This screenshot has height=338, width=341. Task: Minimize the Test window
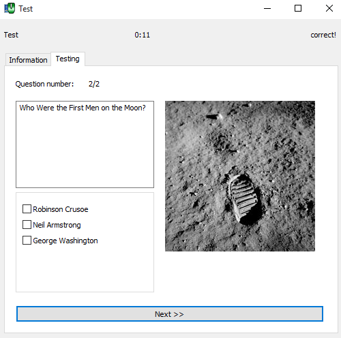click(x=267, y=8)
